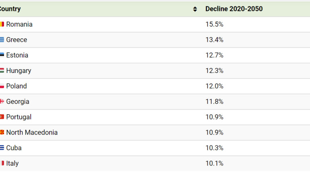Click the Georgia country name
Screen dimensions: 310x174
click(18, 101)
